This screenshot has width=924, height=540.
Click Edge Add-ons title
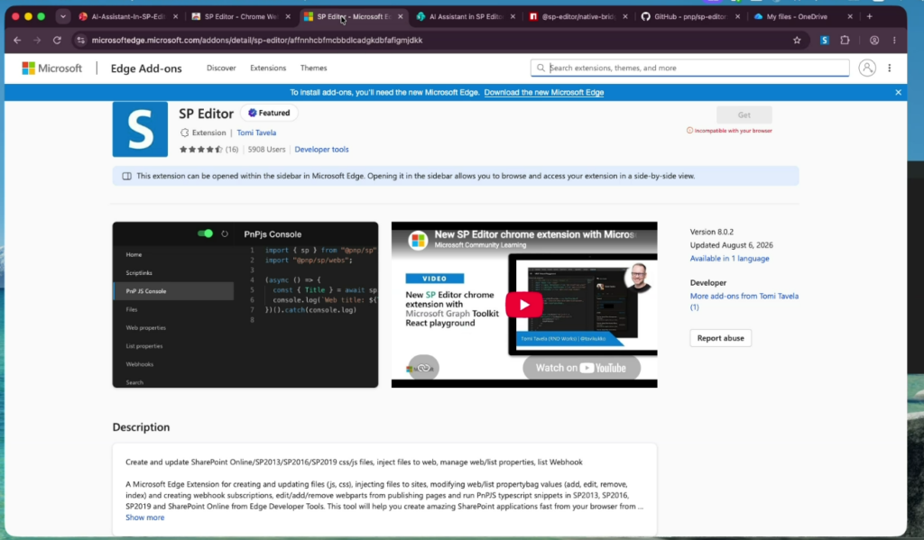[x=146, y=69]
